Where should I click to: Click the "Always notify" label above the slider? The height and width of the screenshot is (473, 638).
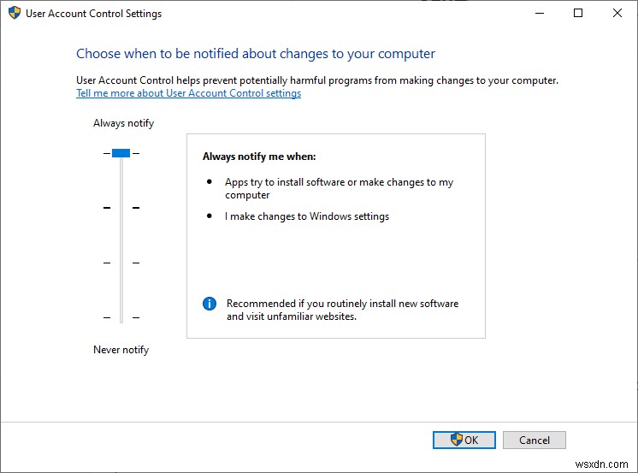pyautogui.click(x=123, y=123)
